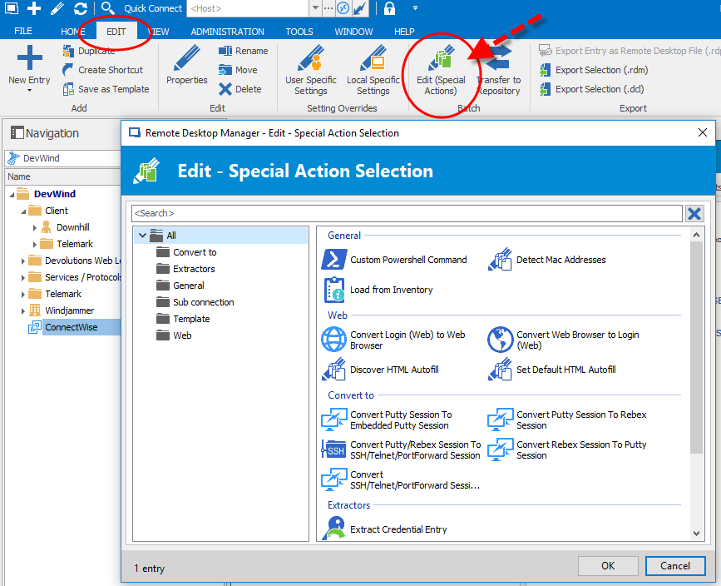Collapse the DevWind root folder
Viewport: 721px width, 586px height.
tap(12, 194)
